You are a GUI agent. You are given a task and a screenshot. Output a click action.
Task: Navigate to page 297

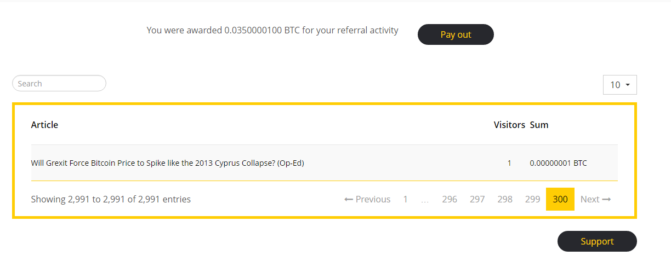[x=477, y=199]
